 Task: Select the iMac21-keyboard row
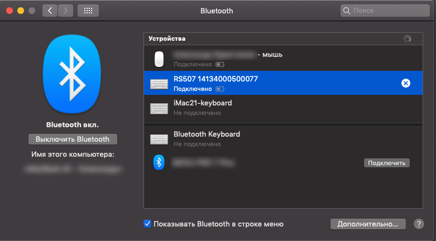(x=279, y=108)
